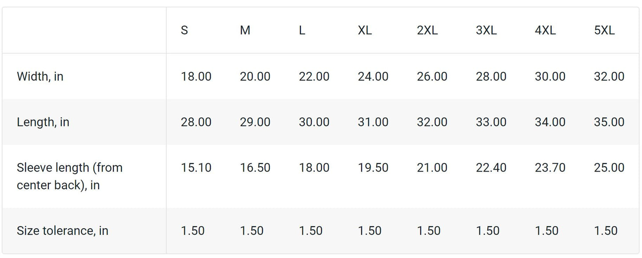Click the 18.00 width value for size S
Viewport: 642px width, 258px height.
(196, 76)
